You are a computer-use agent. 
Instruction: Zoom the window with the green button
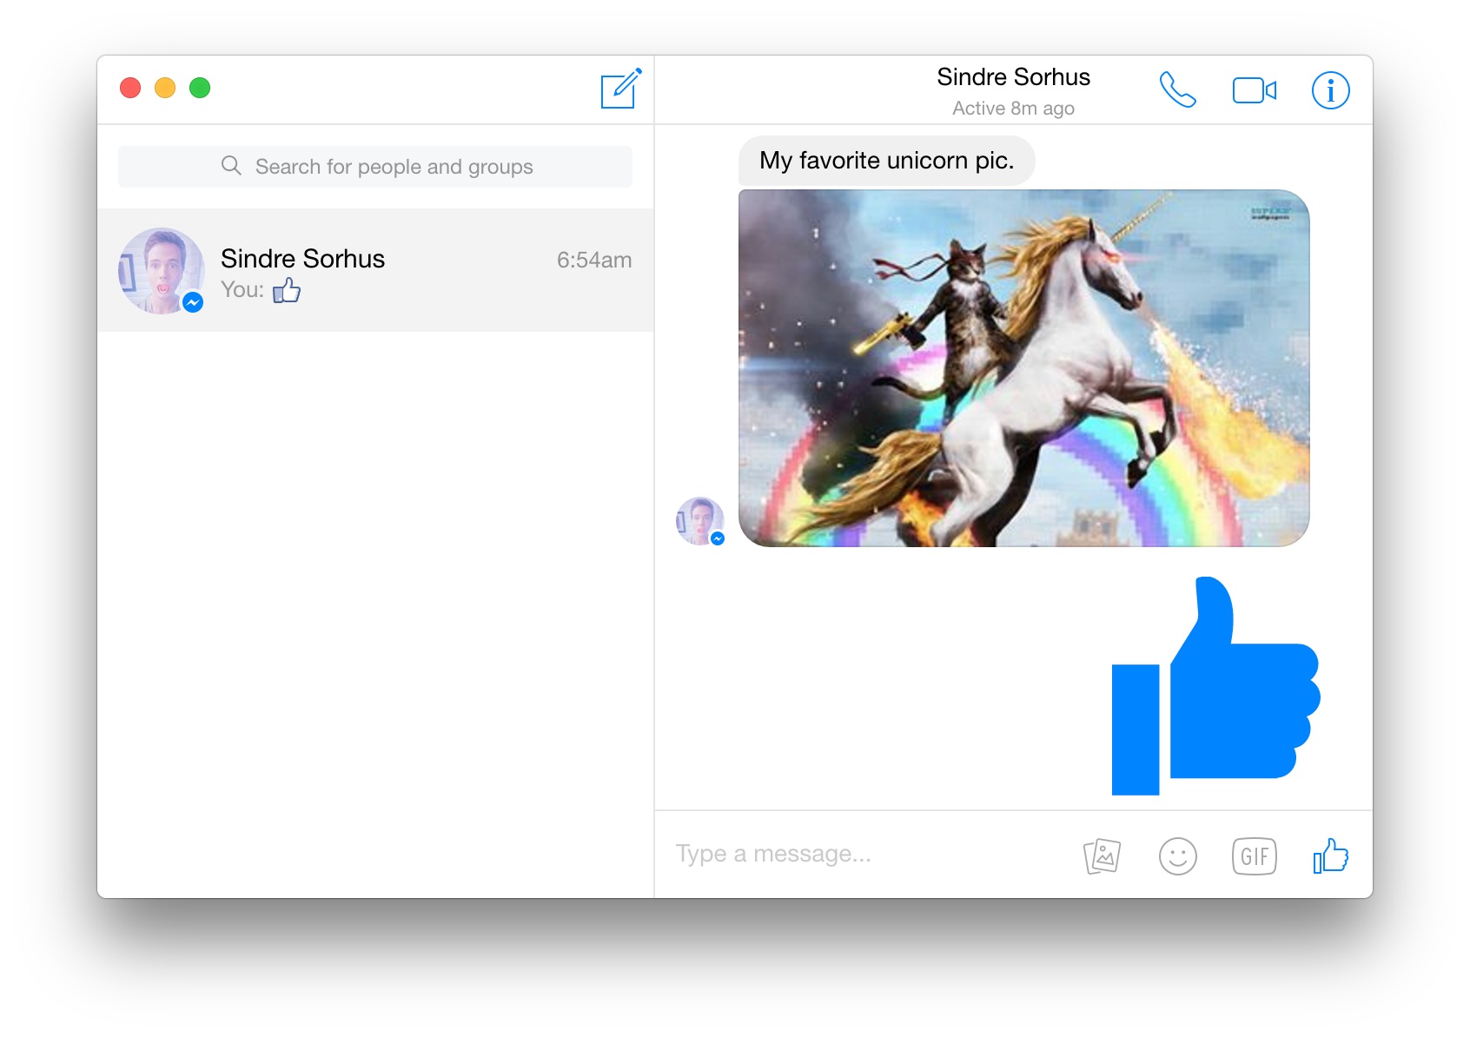[200, 88]
